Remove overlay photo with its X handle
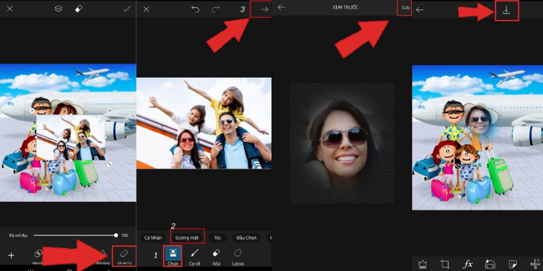Image resolution: width=543 pixels, height=271 pixels. pos(32,110)
